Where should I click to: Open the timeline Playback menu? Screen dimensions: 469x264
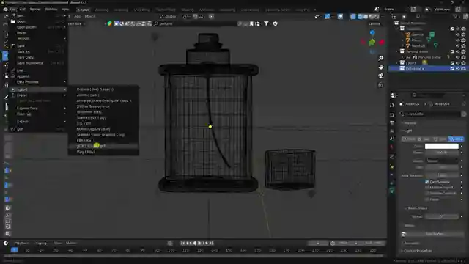pyautogui.click(x=21, y=243)
